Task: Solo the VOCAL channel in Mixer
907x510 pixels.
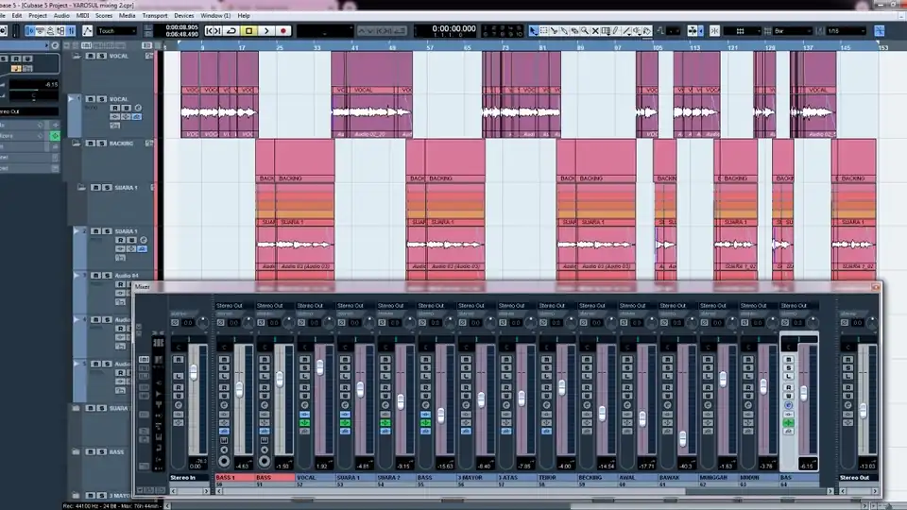Action: coord(305,367)
